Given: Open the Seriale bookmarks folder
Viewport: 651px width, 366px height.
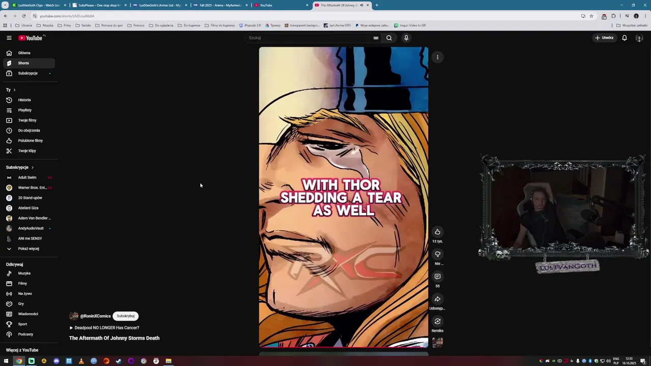Looking at the screenshot, I should coord(83,25).
